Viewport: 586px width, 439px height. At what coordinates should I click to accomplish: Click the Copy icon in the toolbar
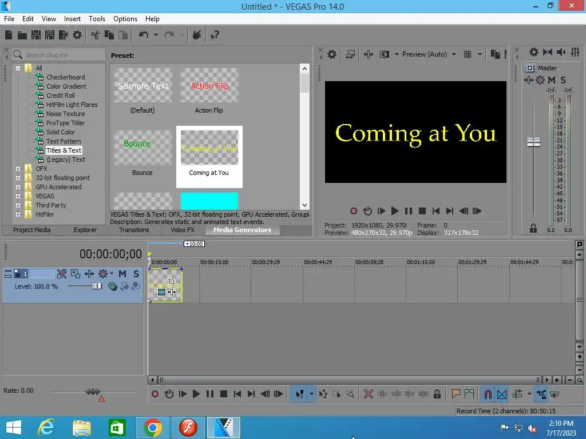[109, 35]
